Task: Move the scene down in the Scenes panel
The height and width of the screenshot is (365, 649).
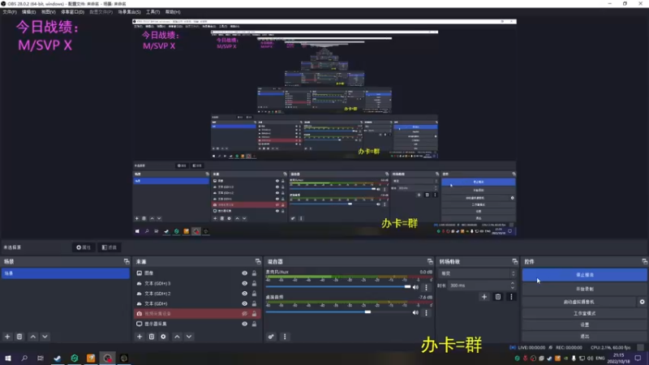Action: click(x=45, y=337)
